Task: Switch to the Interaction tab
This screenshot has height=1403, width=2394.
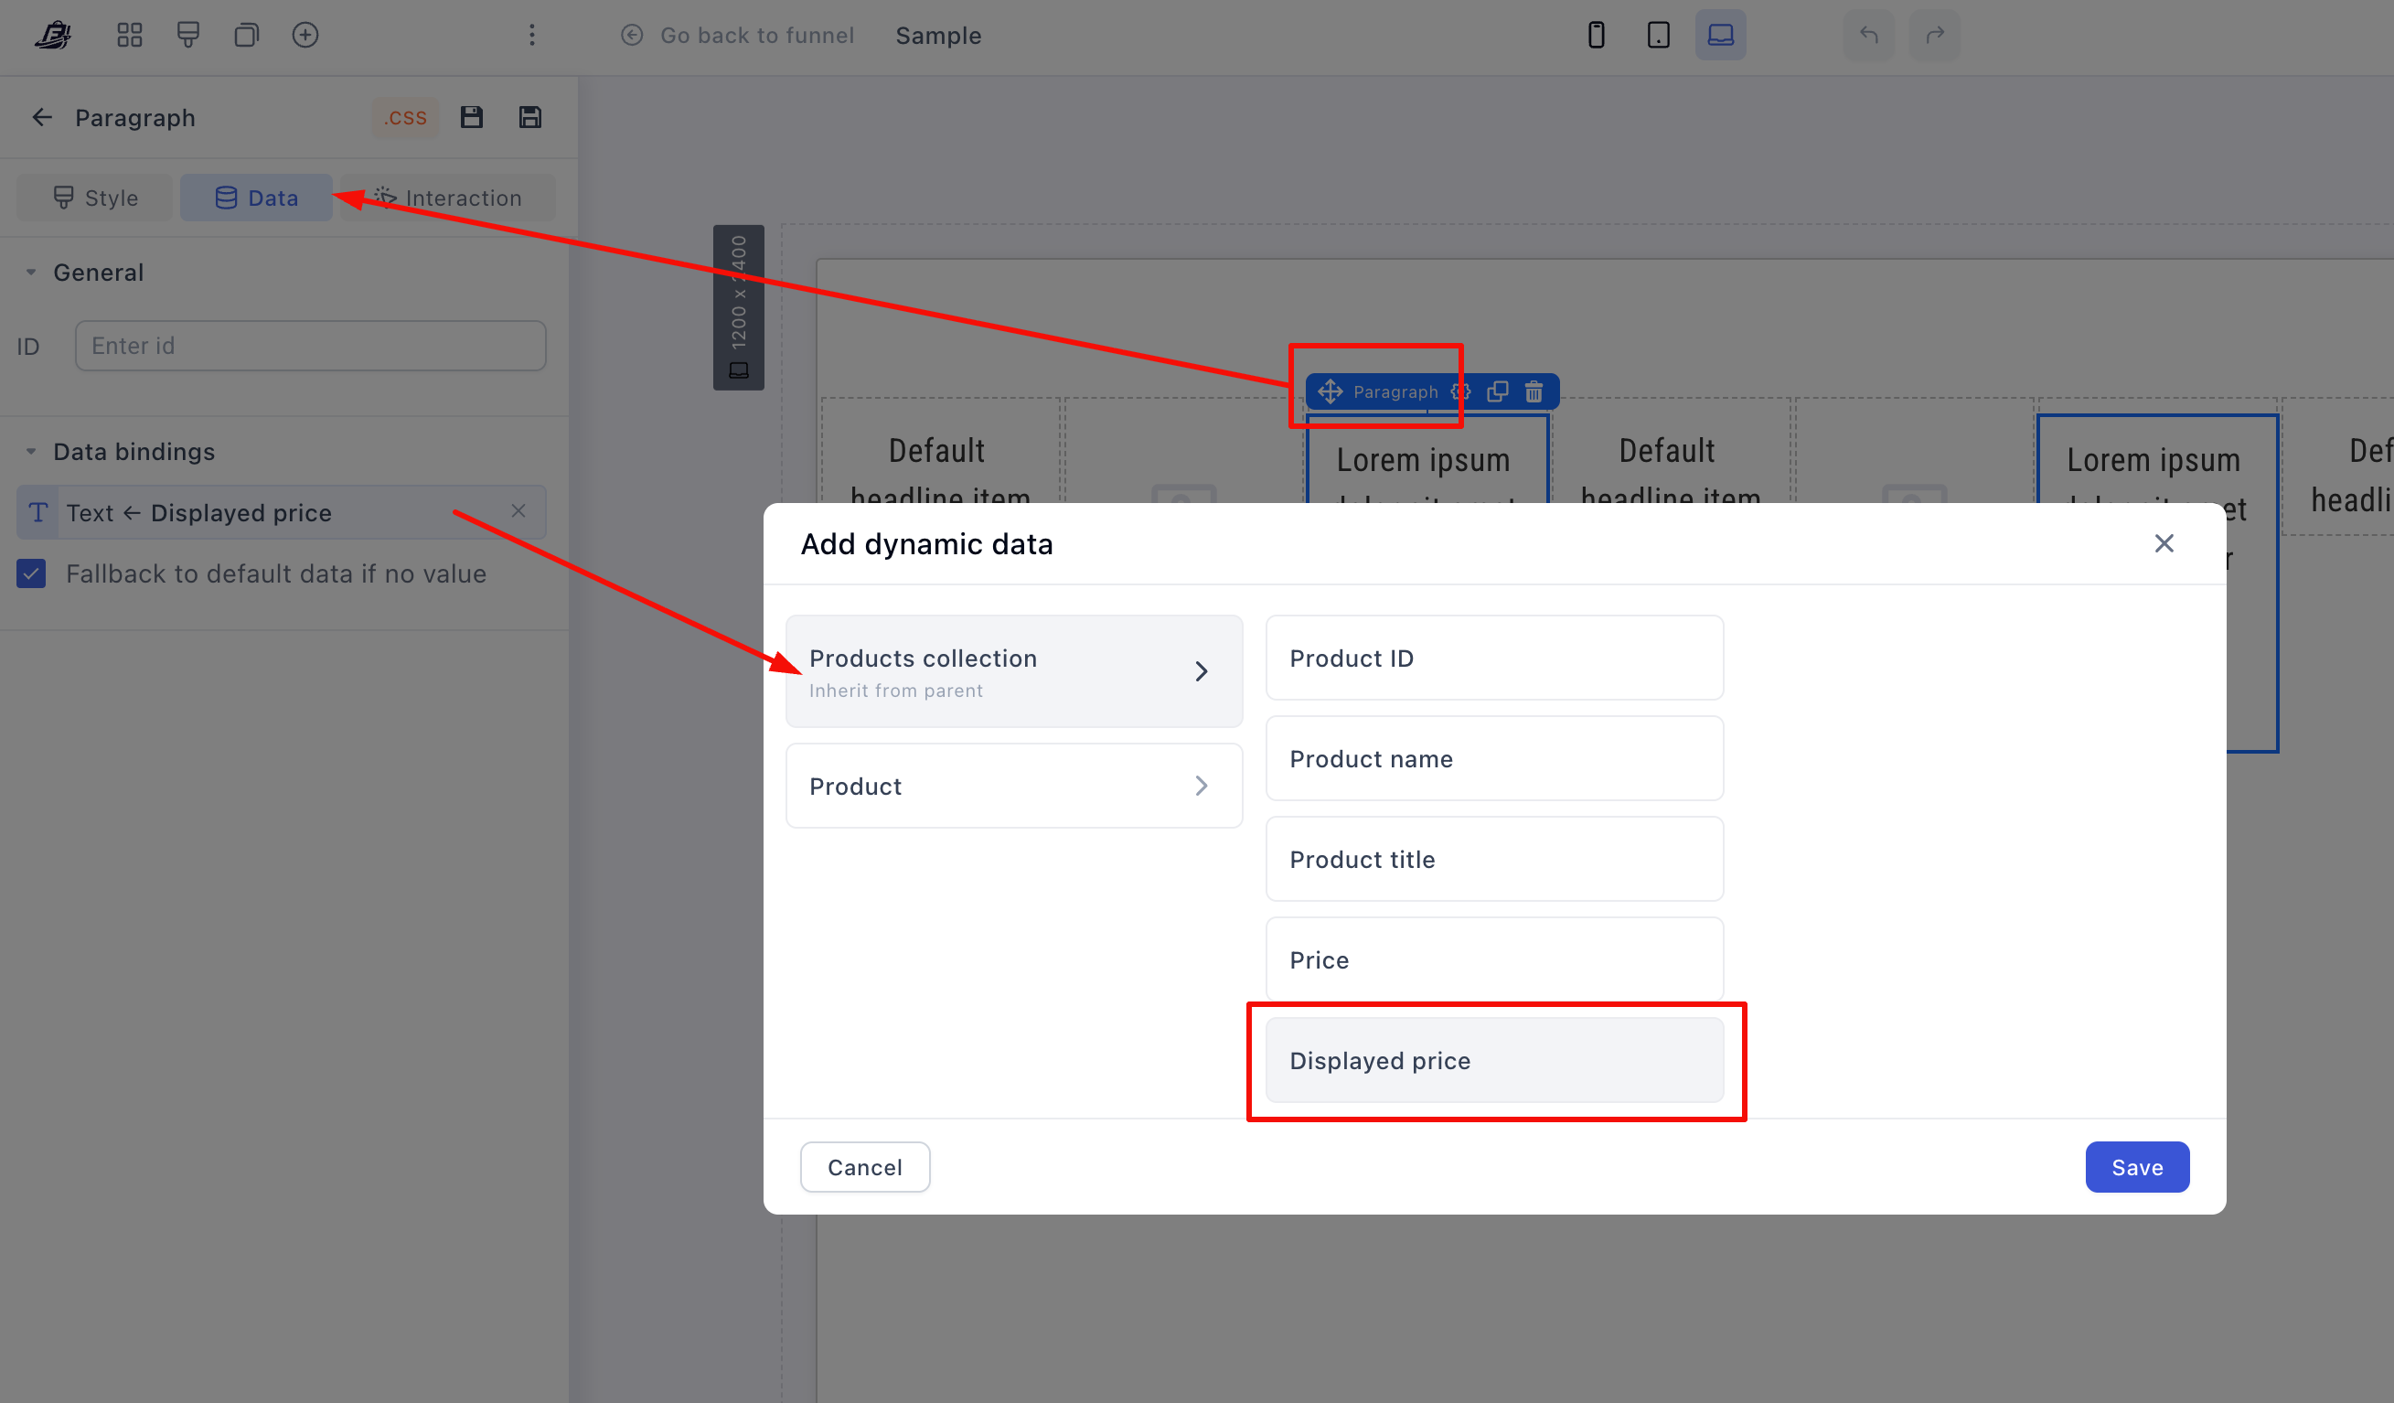Action: [448, 198]
